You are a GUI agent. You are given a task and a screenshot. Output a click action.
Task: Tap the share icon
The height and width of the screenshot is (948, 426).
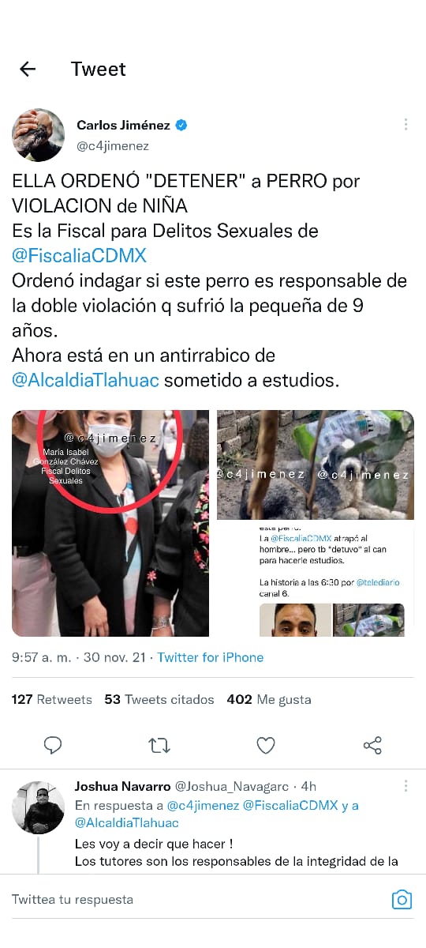tap(372, 745)
